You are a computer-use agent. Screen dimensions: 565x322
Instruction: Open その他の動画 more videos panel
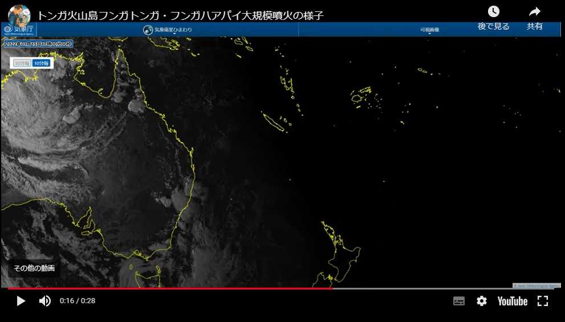click(x=34, y=268)
